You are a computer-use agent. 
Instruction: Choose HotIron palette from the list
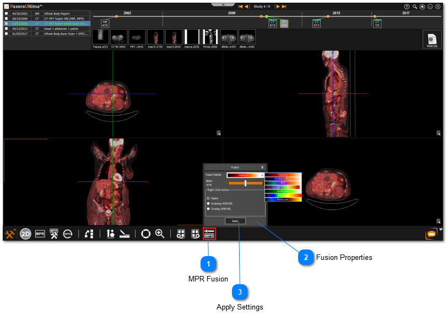click(283, 175)
